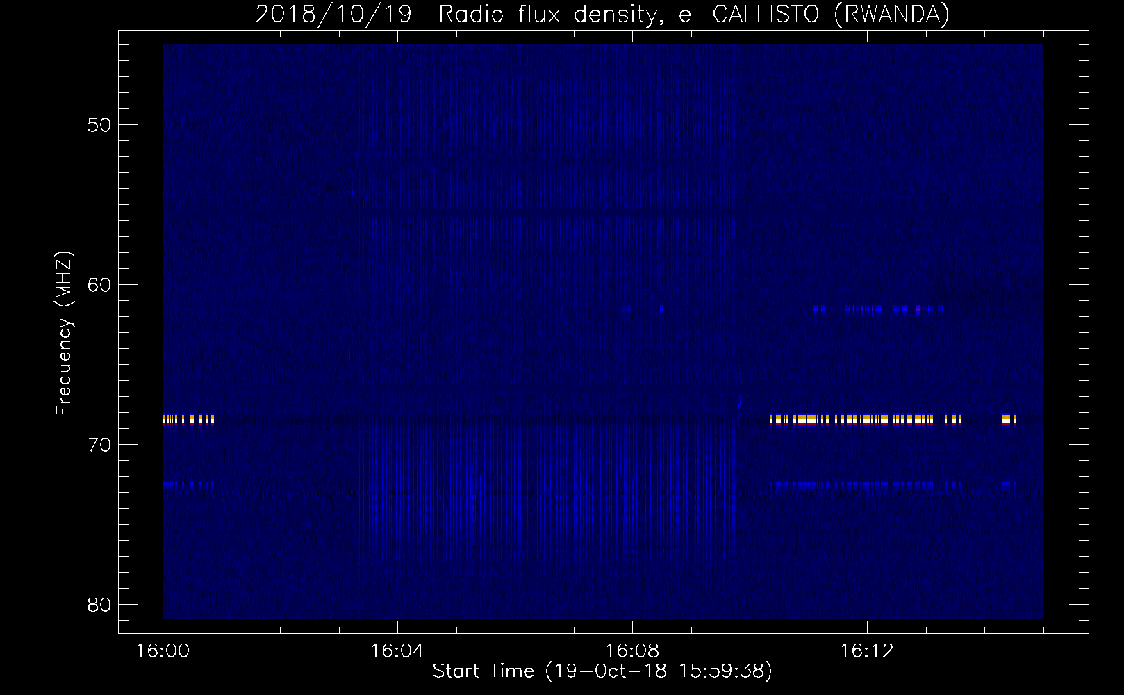
Task: Select the date "2018/10/19" in the title
Action: 334,14
